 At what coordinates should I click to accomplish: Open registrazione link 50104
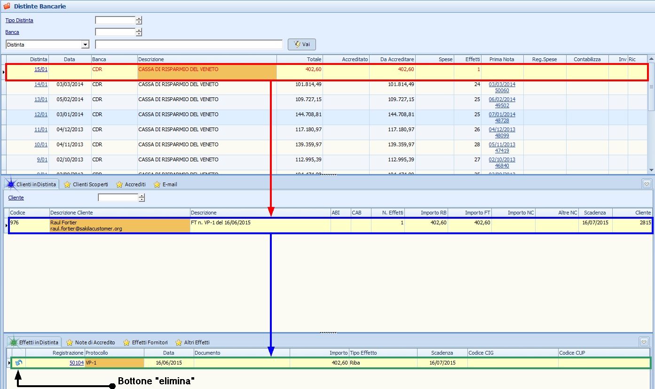pos(76,363)
